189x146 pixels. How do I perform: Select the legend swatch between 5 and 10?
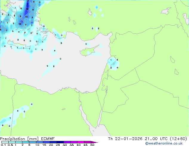click(x=32, y=142)
